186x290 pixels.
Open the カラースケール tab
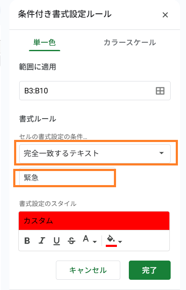tap(130, 43)
